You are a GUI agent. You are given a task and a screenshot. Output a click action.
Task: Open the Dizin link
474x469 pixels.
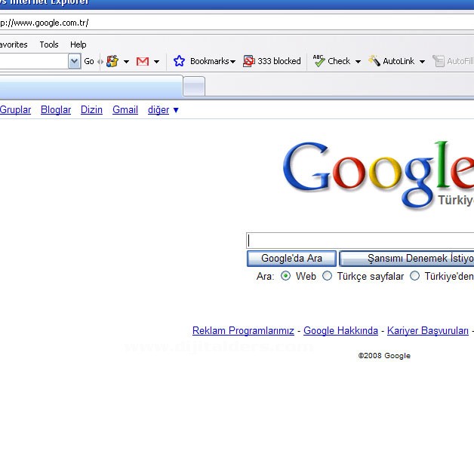point(91,109)
